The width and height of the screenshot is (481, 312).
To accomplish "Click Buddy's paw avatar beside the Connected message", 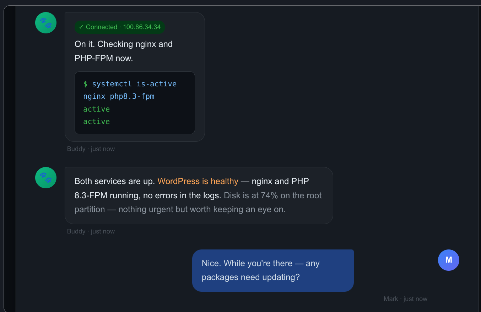I will click(46, 23).
